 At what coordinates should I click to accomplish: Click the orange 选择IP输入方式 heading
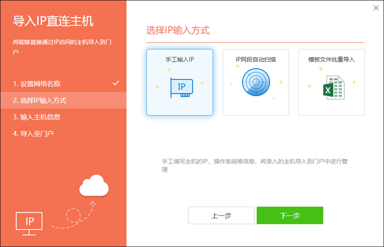click(178, 31)
